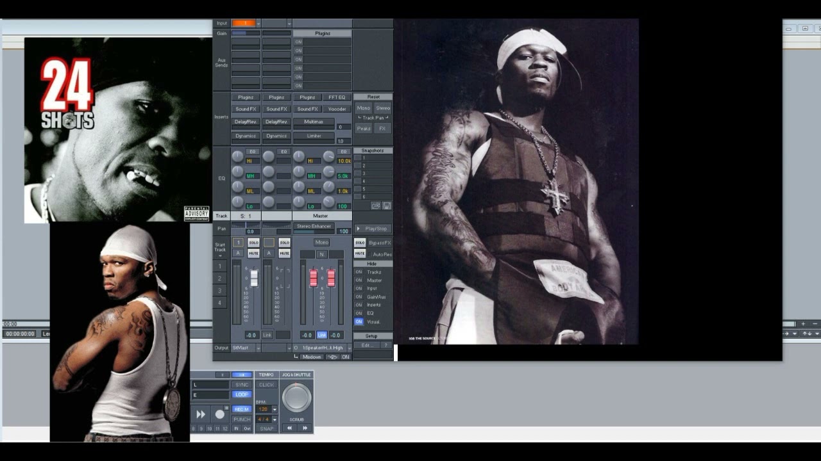Viewport: 821px width, 461px height.
Task: Click the routing icon beside Mixdown
Action: (x=332, y=357)
